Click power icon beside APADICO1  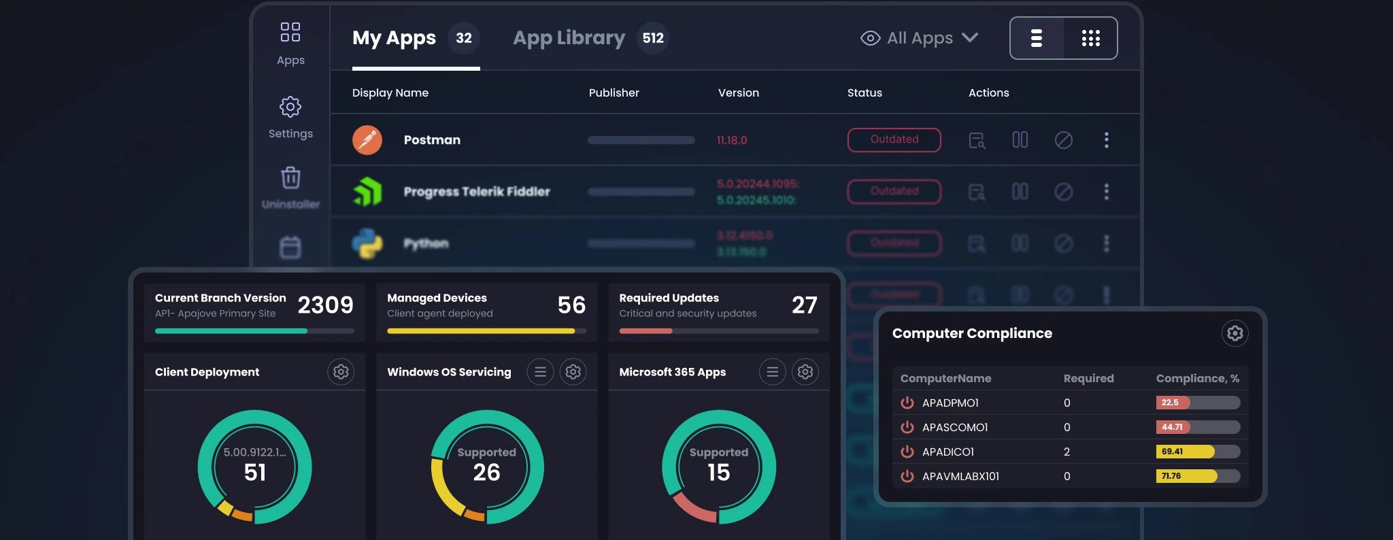coord(907,452)
